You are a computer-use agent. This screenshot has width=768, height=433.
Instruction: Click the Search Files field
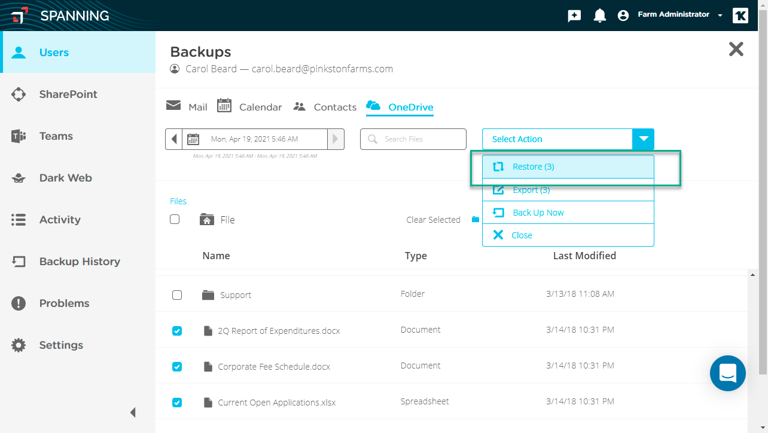[x=413, y=139]
